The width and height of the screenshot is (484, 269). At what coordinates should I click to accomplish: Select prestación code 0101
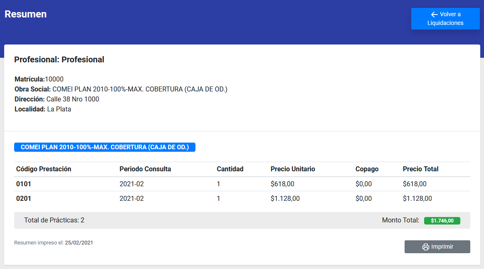[x=23, y=183]
